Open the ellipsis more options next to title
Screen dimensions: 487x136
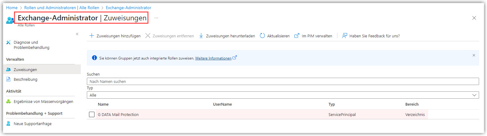pyautogui.click(x=156, y=18)
